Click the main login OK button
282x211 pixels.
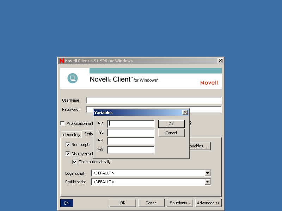[123, 203]
